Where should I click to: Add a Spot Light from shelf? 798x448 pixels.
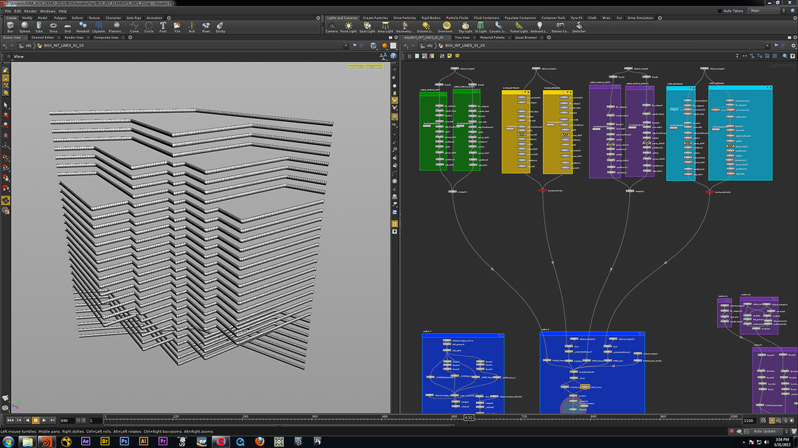[x=367, y=27]
